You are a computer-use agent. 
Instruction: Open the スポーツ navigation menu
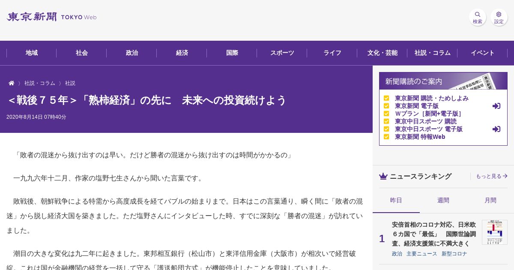282,53
